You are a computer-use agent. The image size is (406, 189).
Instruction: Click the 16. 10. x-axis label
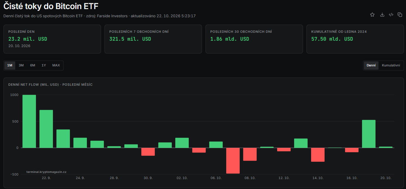352,178
